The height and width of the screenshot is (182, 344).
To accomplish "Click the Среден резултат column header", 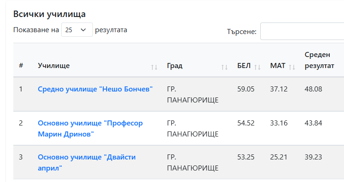I will (x=319, y=60).
